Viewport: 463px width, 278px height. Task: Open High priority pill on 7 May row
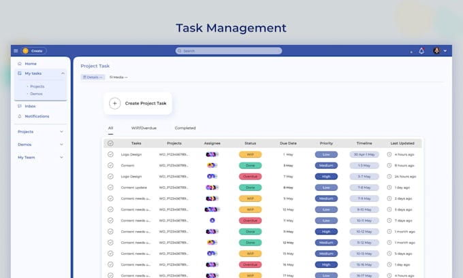pos(326,176)
